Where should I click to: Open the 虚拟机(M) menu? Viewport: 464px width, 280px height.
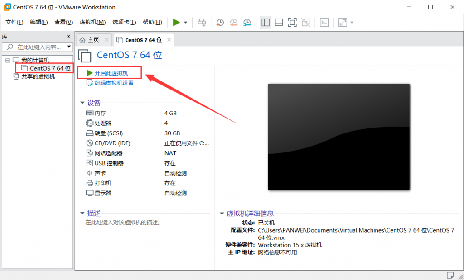coord(92,23)
